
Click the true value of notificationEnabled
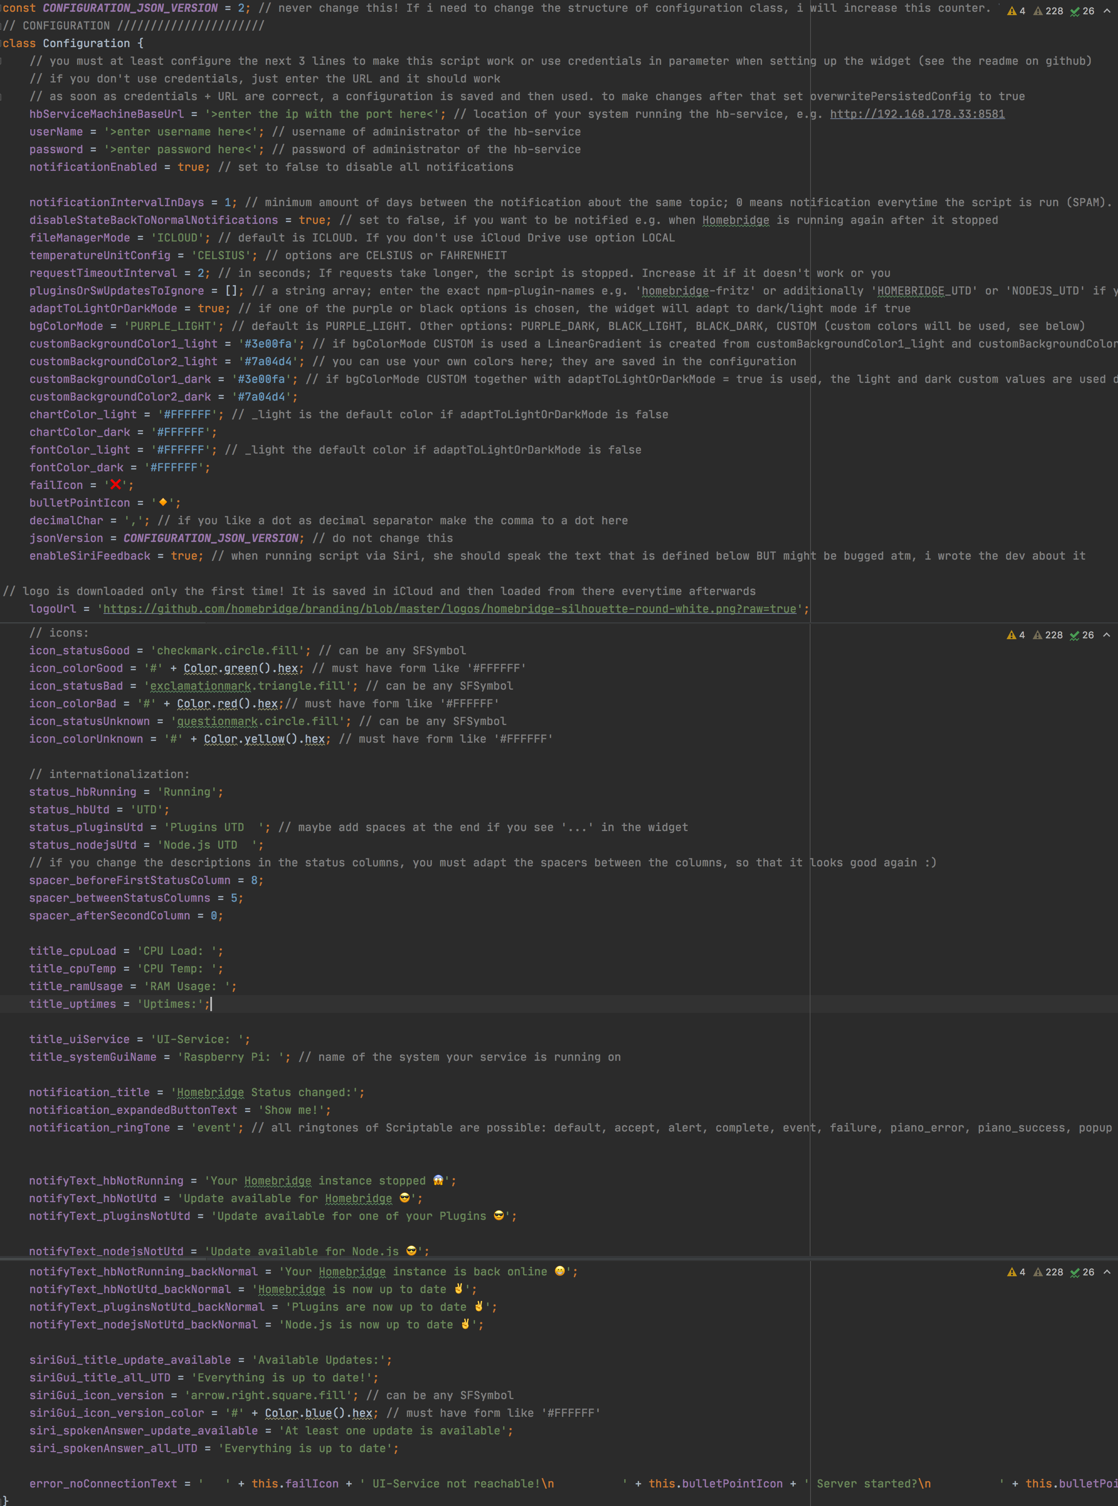coord(190,167)
